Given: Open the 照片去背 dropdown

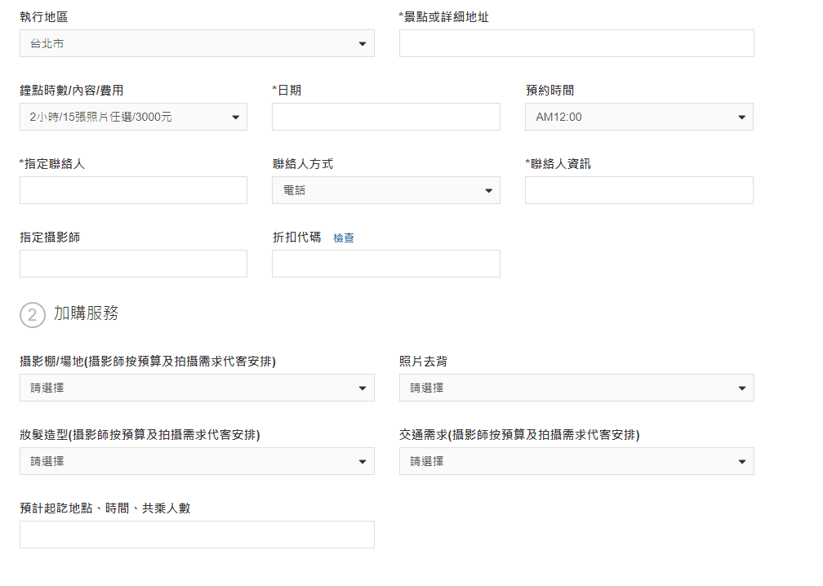Looking at the screenshot, I should pos(576,388).
